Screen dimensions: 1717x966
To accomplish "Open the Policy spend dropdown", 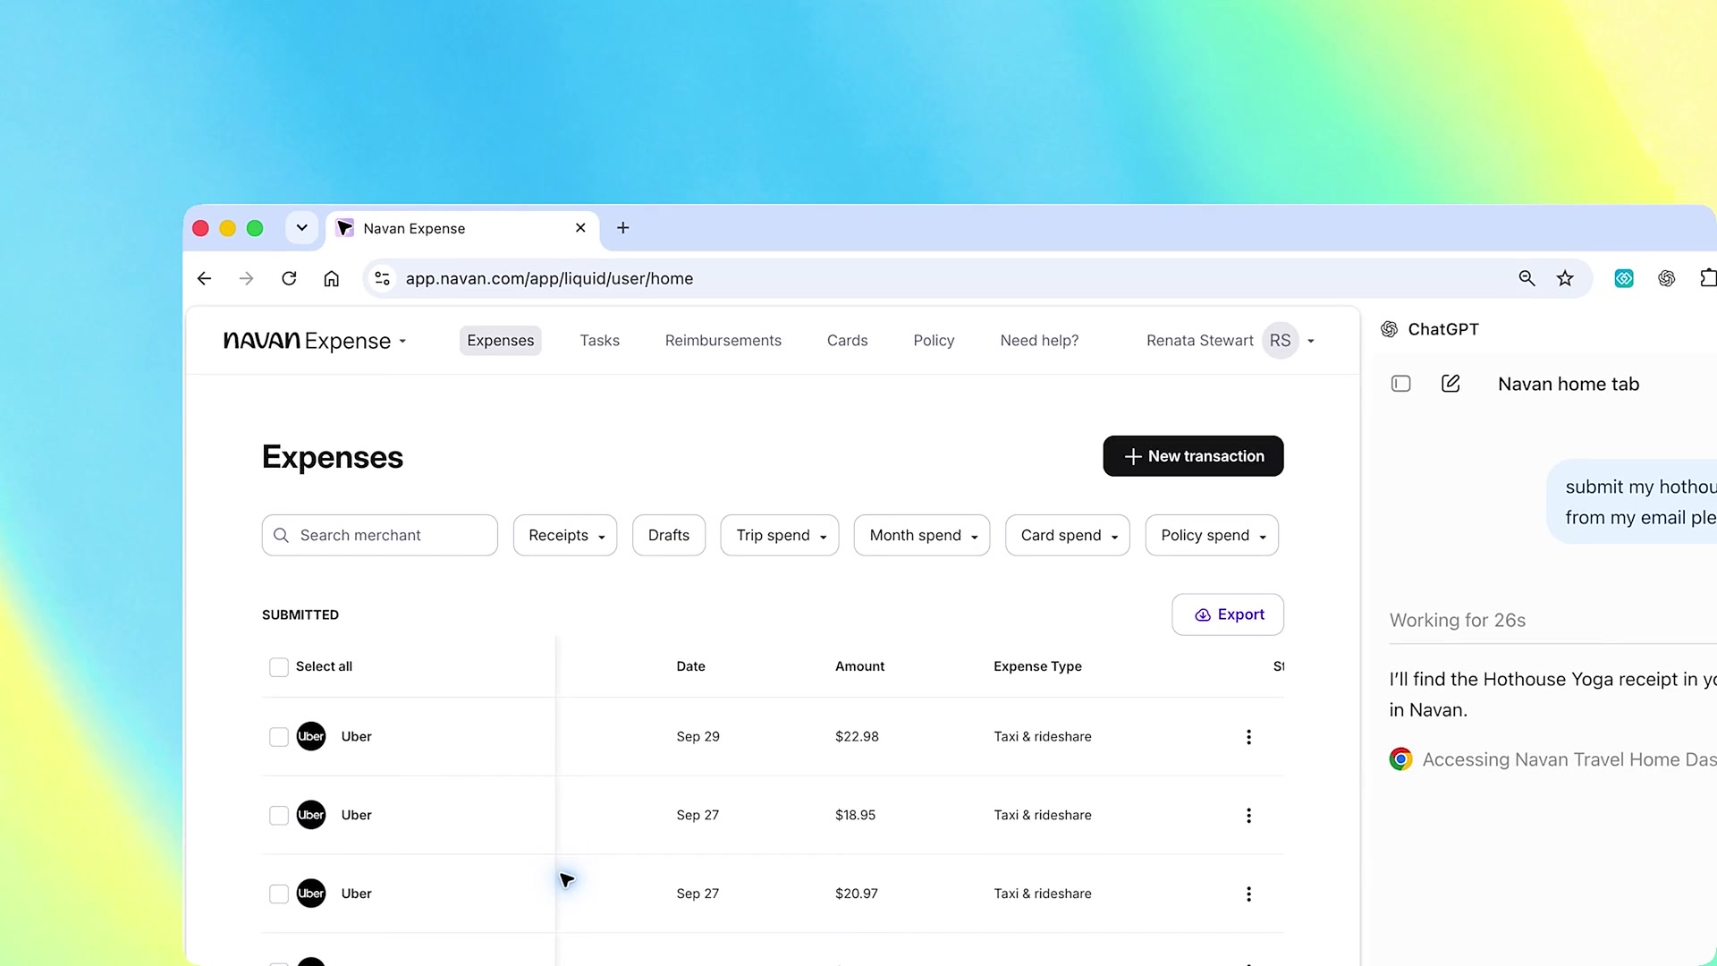I will tap(1212, 536).
